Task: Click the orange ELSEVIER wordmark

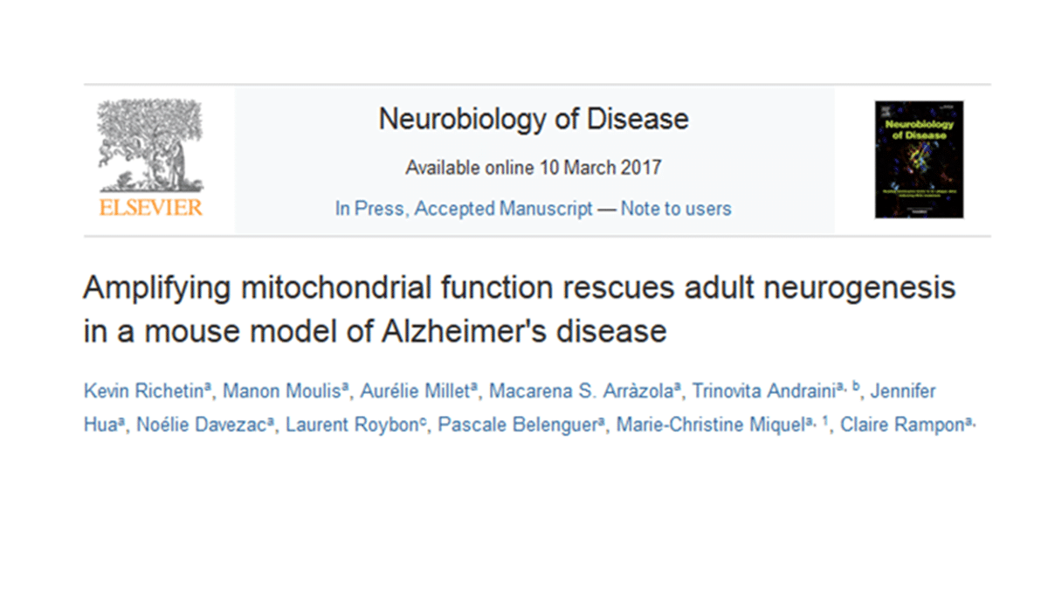Action: tap(150, 208)
